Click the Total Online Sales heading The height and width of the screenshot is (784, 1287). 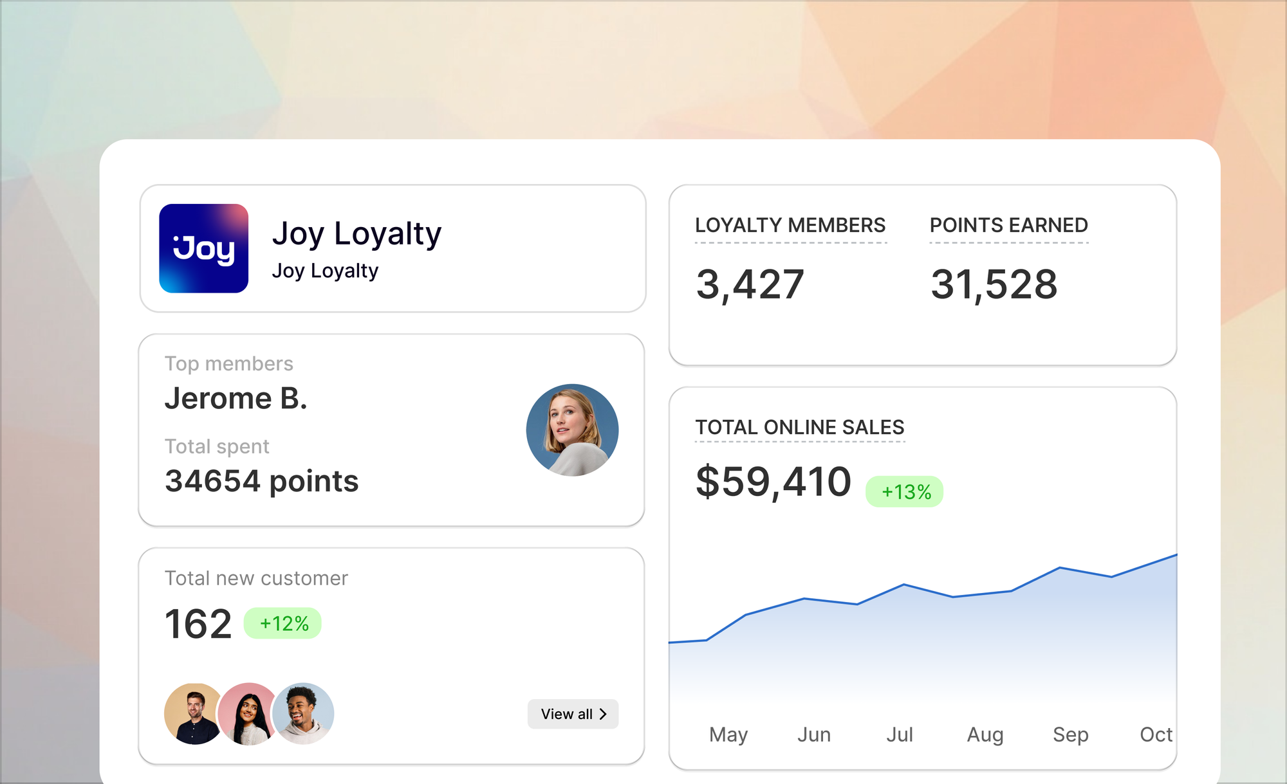point(799,427)
